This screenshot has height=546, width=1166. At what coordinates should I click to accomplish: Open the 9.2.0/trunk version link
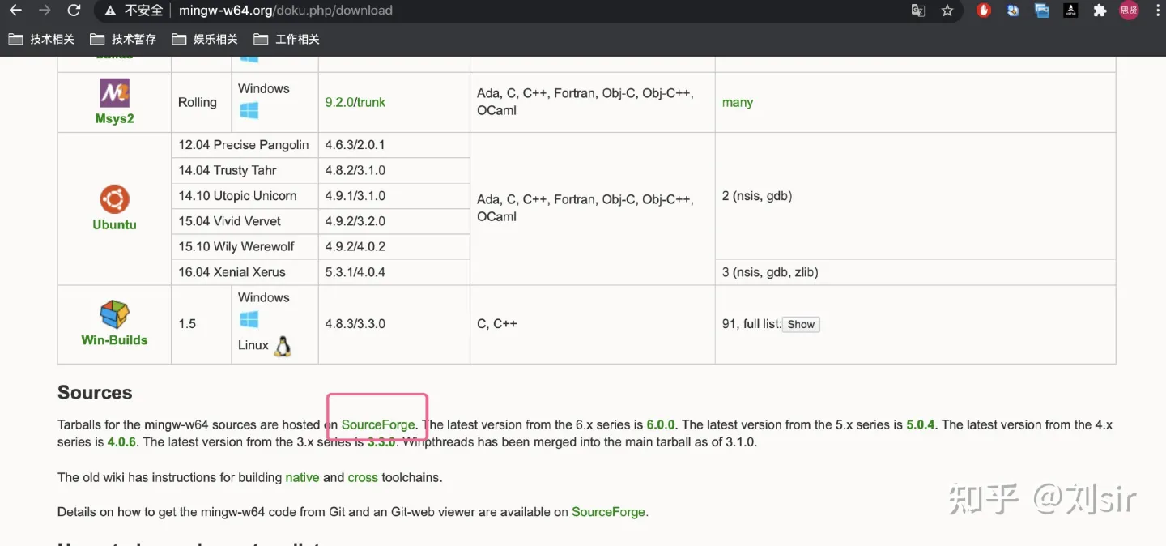355,102
